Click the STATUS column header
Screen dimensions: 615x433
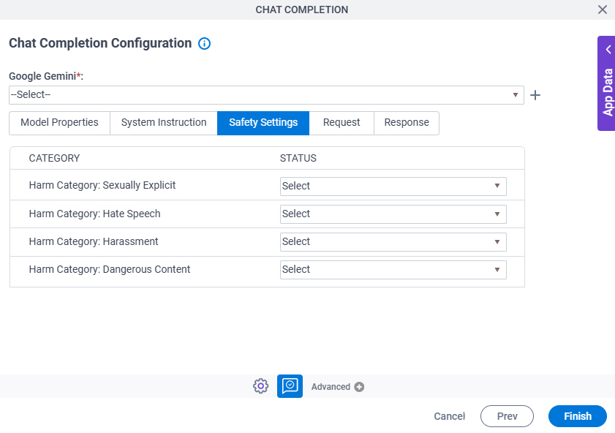point(298,159)
